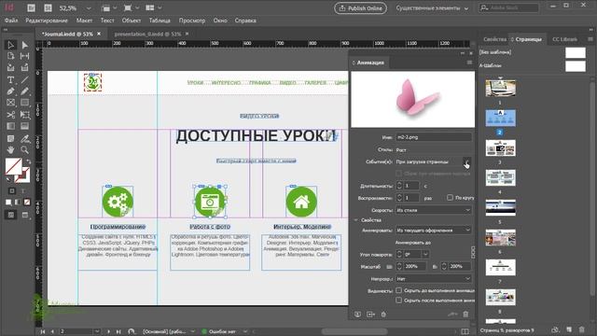The width and height of the screenshot is (597, 336).
Task: Select page 5 thumbnail in Pages panel
Action: coord(501,207)
